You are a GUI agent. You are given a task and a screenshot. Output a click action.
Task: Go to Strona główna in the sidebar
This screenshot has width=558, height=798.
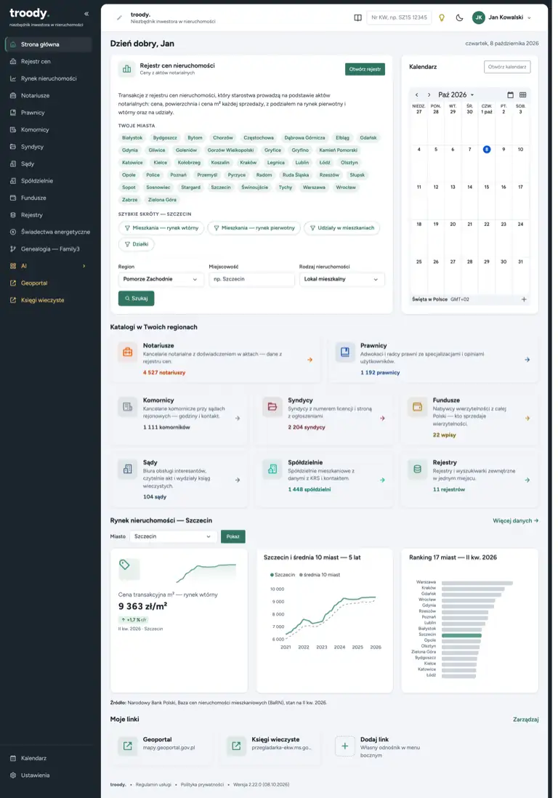click(x=49, y=44)
